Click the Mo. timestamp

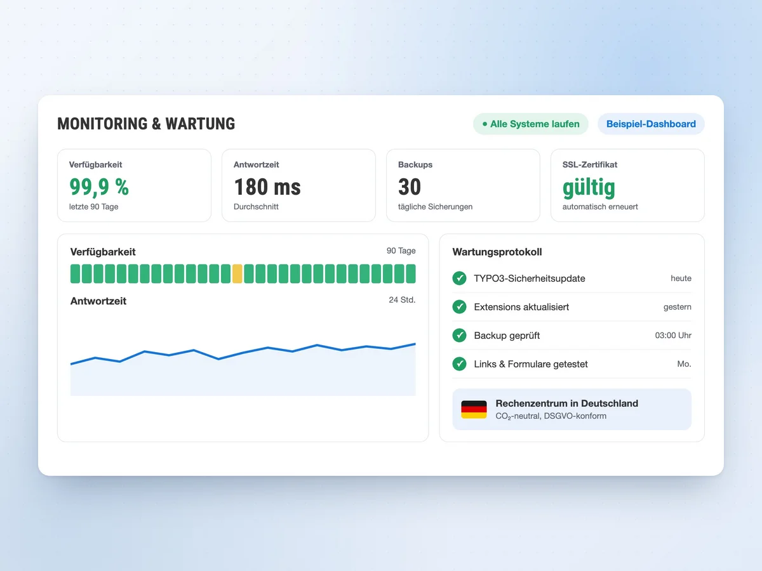pyautogui.click(x=685, y=364)
